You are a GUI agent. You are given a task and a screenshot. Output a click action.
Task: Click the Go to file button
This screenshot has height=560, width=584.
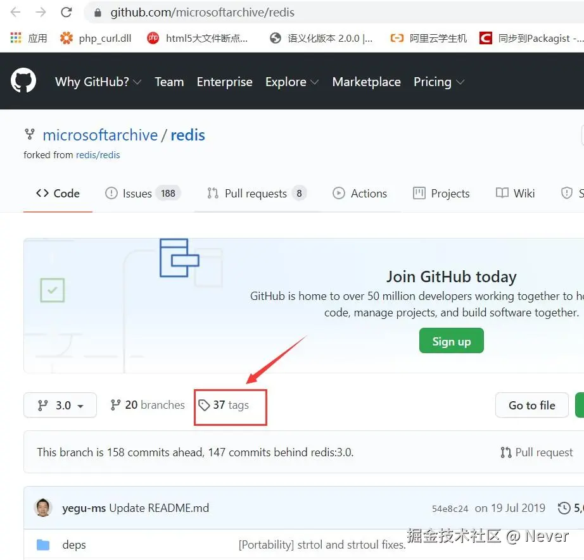click(x=532, y=405)
